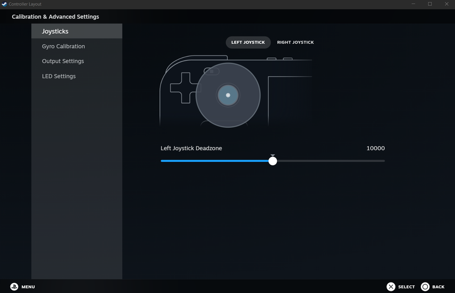Click the small triangle marker above slider

[272, 155]
